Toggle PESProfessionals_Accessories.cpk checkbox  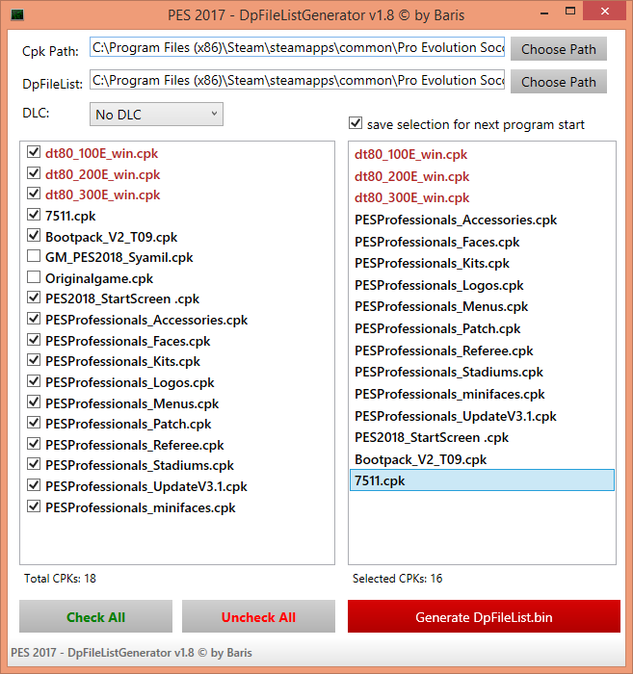[34, 319]
